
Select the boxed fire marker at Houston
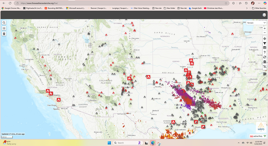[x=203, y=127]
